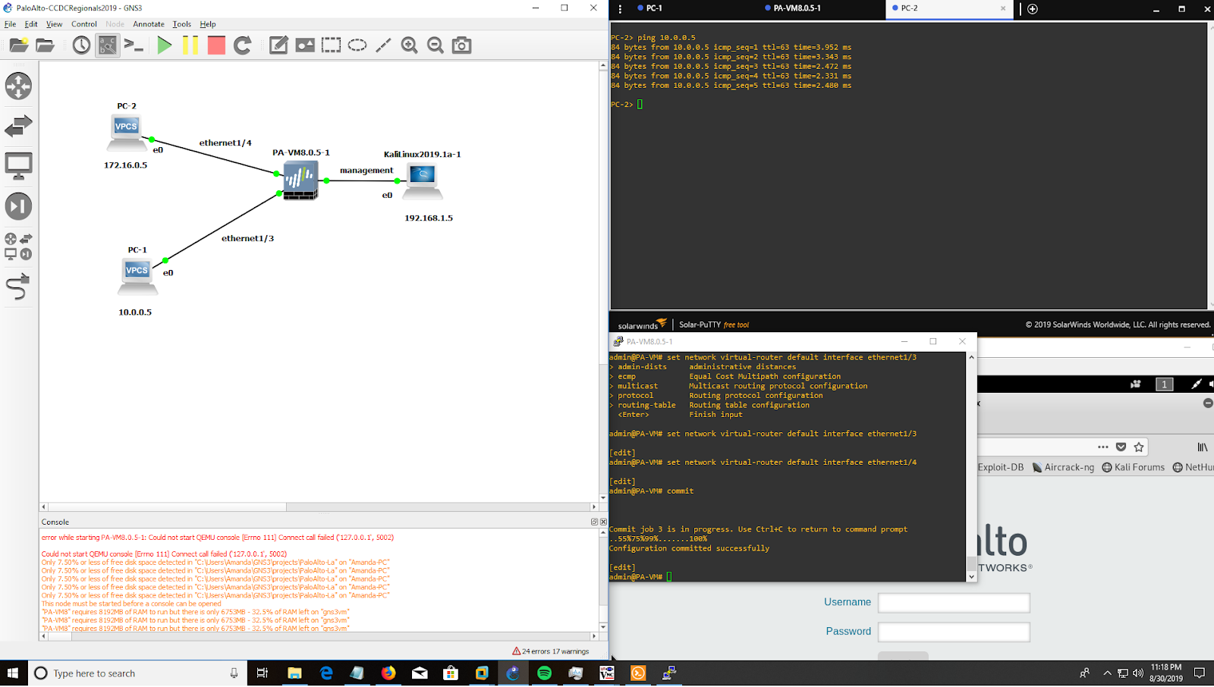Open the Exploit-DB bookmark
1214x687 pixels.
coord(1001,467)
